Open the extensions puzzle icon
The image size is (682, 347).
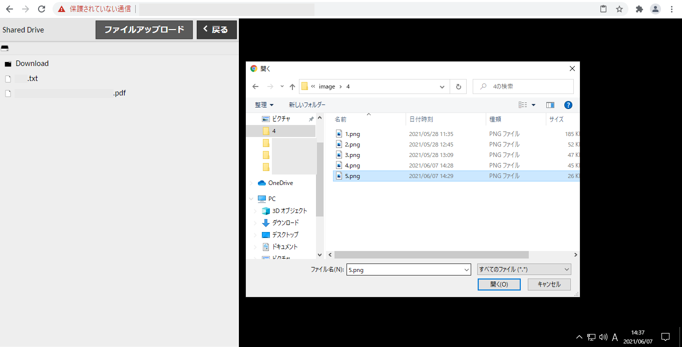(639, 9)
